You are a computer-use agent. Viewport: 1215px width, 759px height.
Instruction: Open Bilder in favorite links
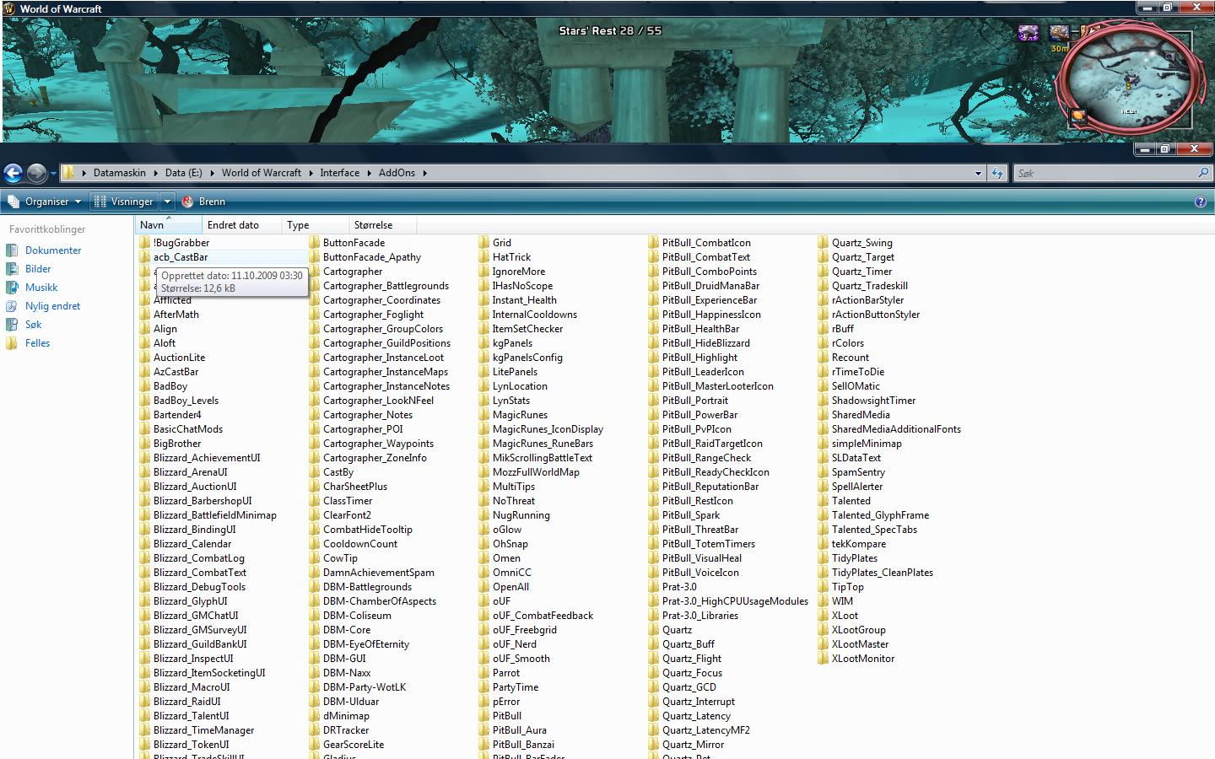pos(38,269)
